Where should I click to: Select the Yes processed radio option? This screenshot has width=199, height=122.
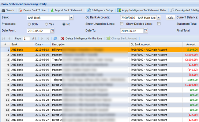pyautogui.click(x=47, y=24)
